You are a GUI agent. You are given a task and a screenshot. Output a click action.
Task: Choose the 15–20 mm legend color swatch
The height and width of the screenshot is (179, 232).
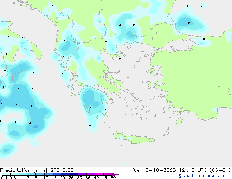[x=57, y=174]
